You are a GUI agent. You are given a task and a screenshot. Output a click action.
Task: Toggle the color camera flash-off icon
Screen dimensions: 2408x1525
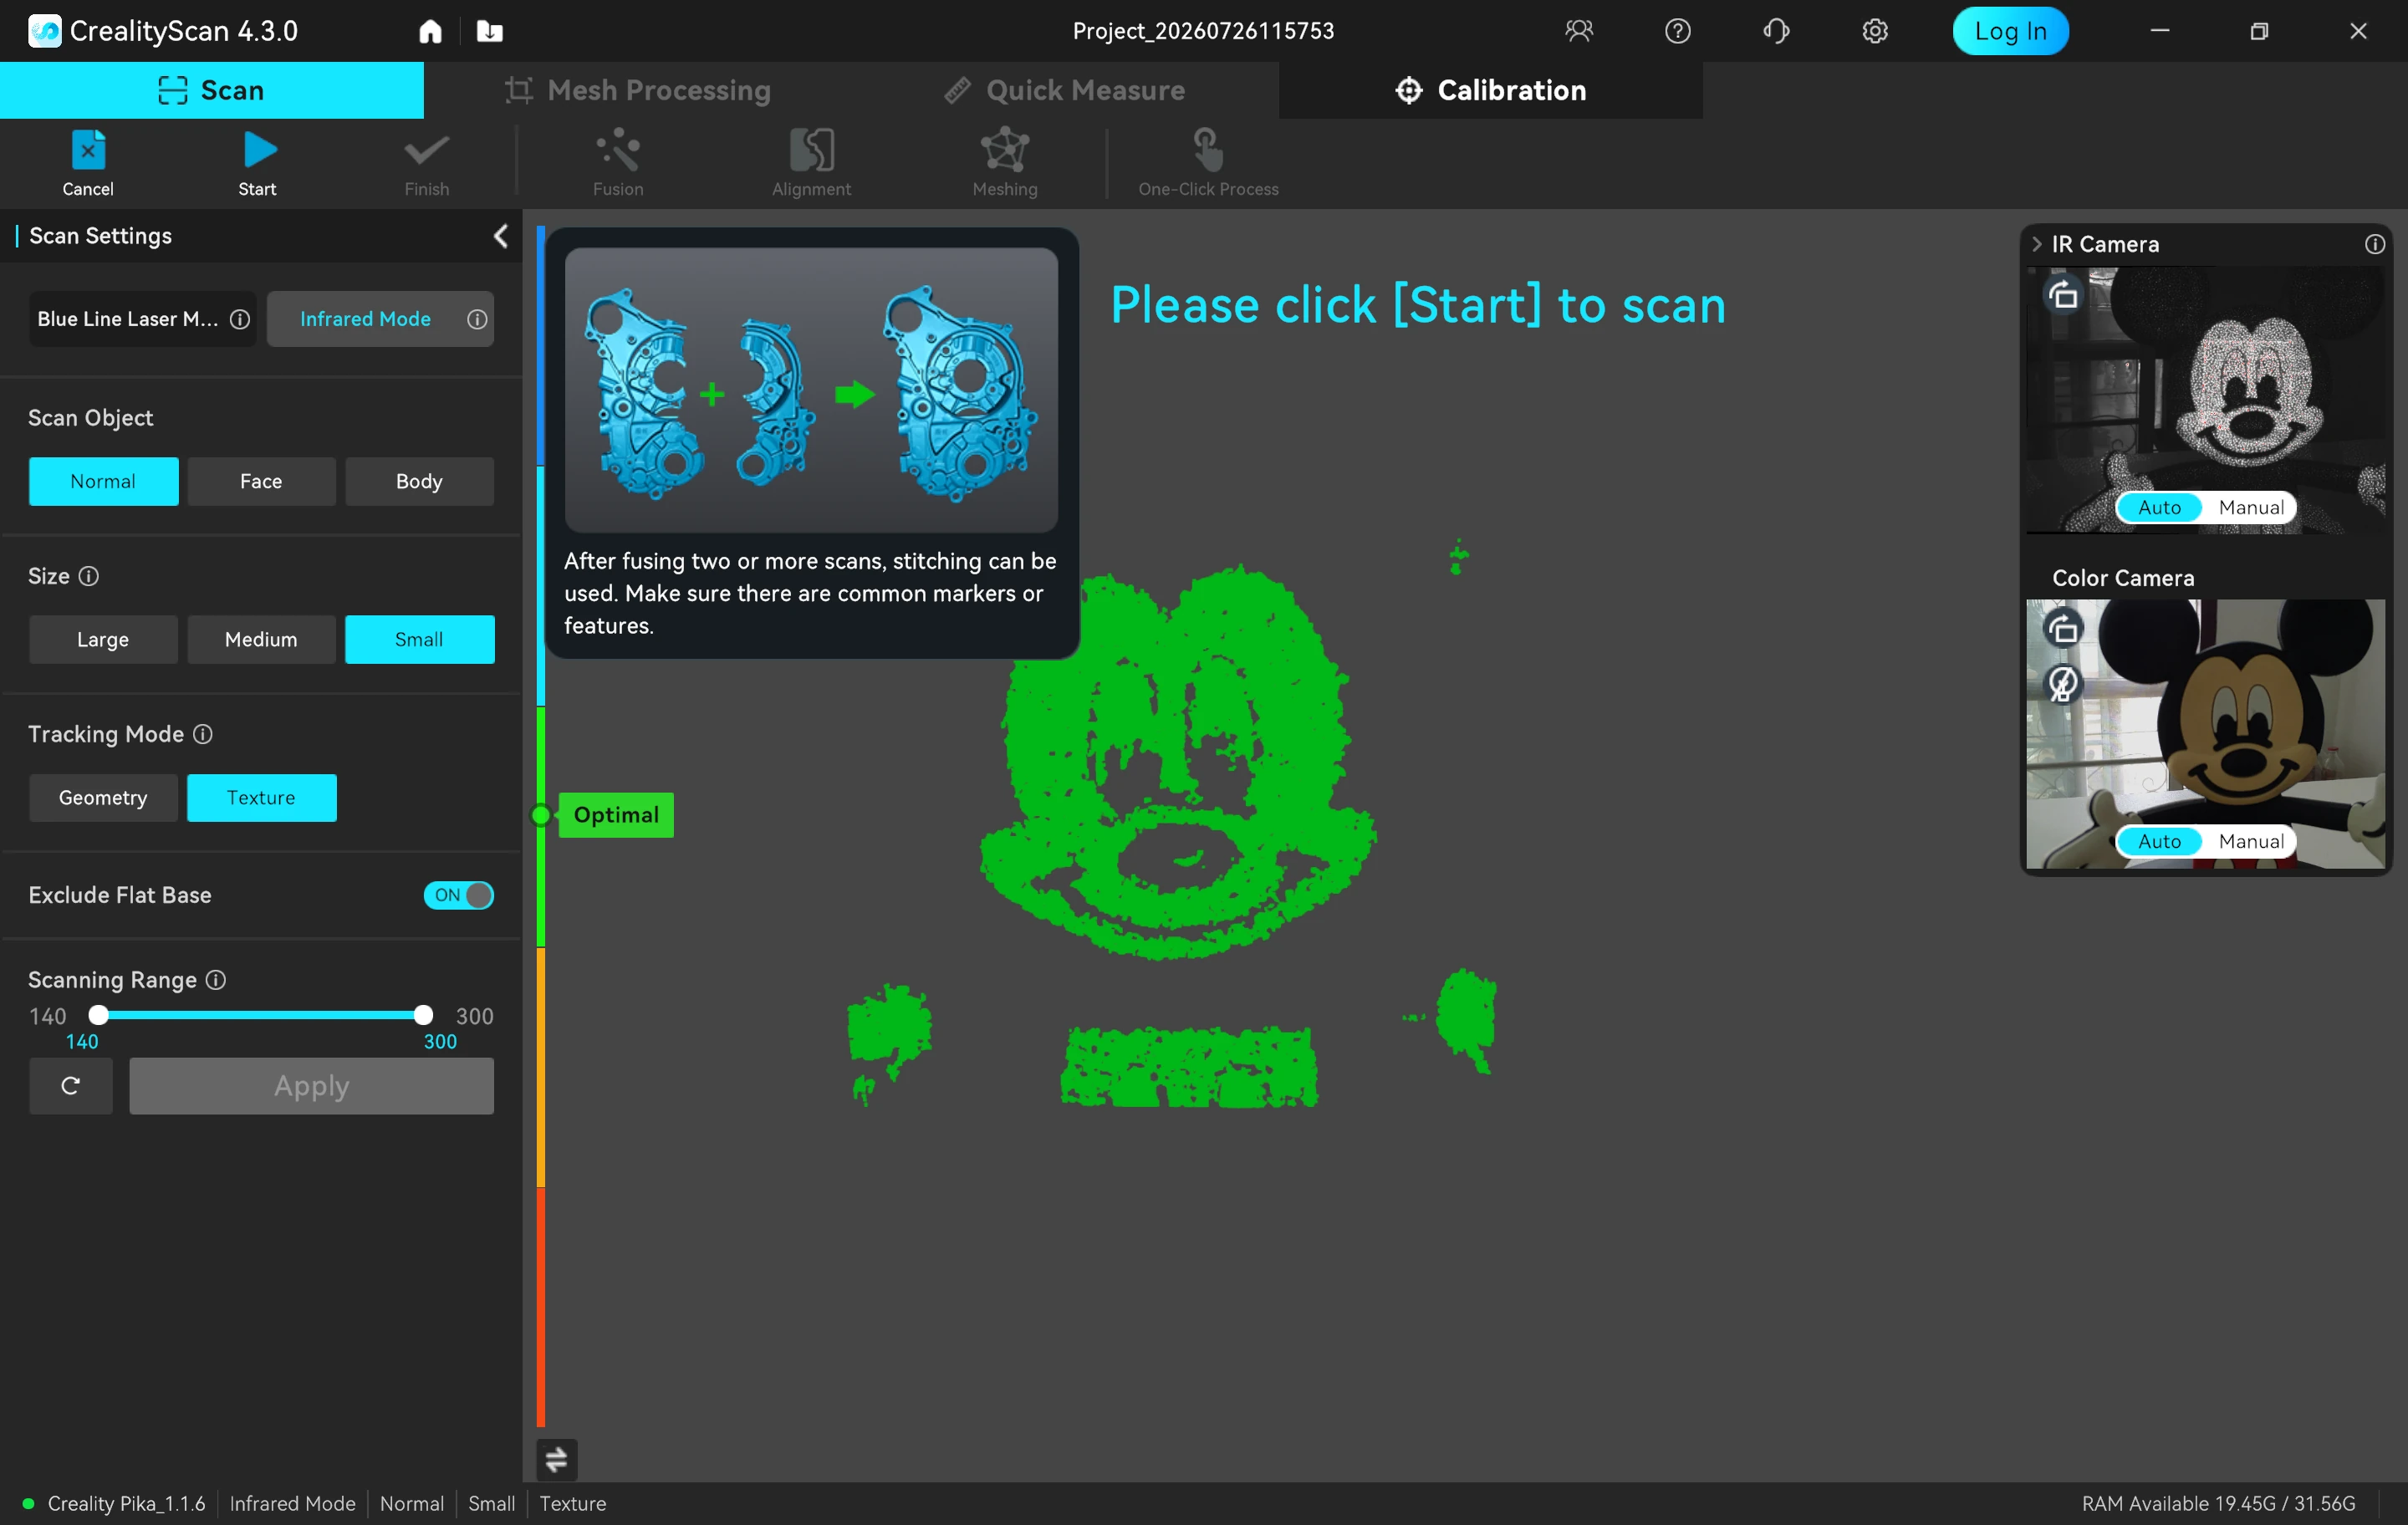[x=2063, y=684]
